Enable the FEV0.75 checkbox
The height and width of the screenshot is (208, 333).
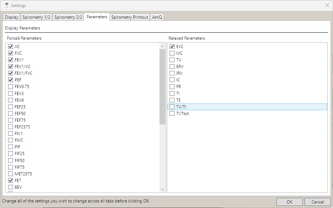click(x=11, y=87)
